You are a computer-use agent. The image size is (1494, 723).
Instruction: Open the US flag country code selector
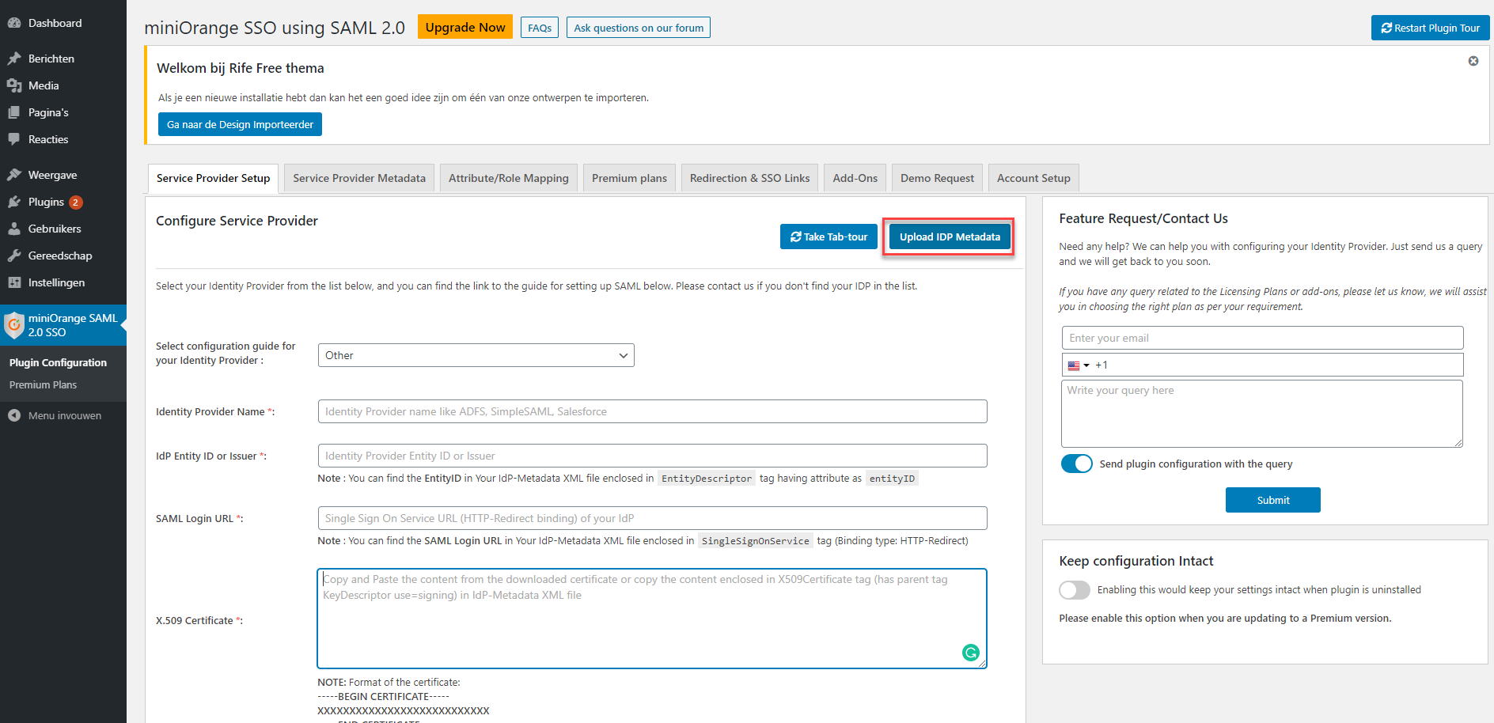coord(1079,365)
